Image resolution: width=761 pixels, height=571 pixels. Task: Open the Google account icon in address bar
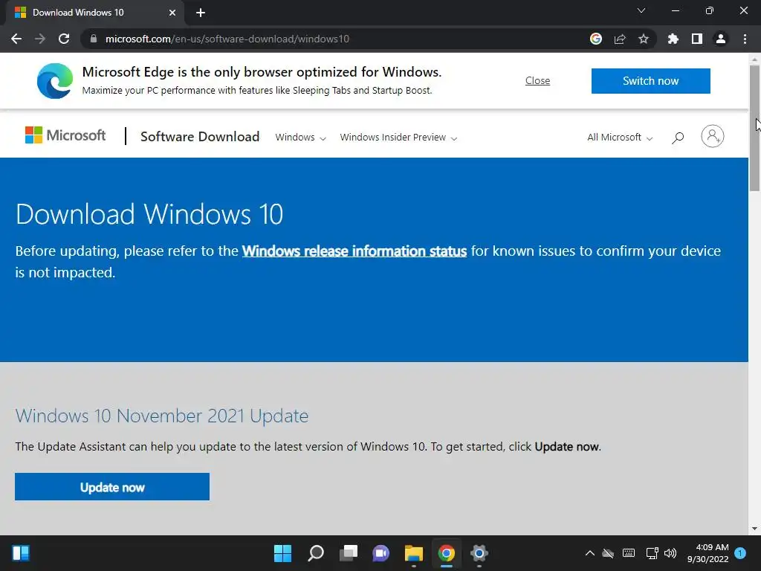pyautogui.click(x=595, y=39)
